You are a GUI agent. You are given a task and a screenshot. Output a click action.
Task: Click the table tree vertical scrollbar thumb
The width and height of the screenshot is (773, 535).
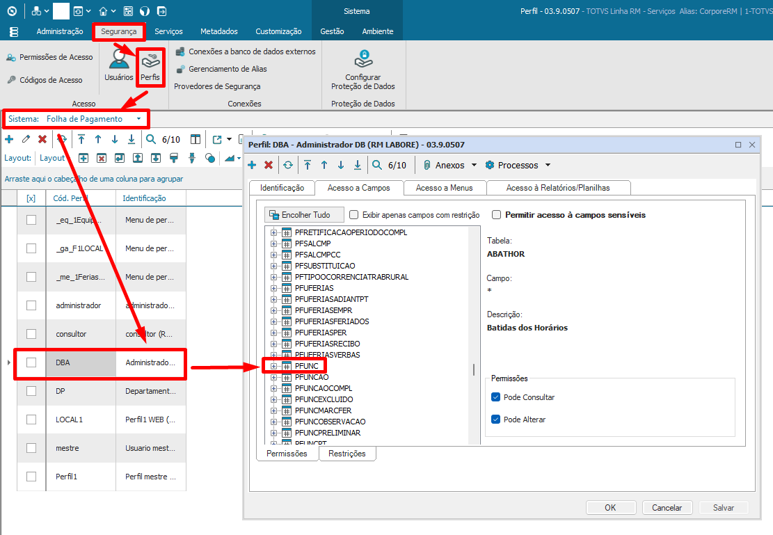pyautogui.click(x=474, y=369)
